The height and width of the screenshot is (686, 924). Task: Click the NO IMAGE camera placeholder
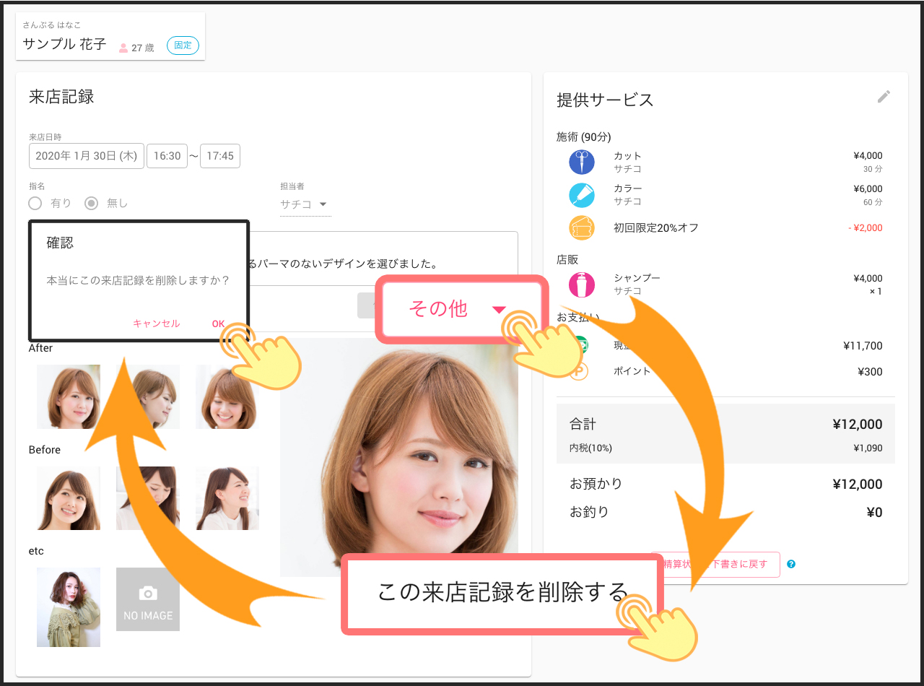[x=148, y=599]
